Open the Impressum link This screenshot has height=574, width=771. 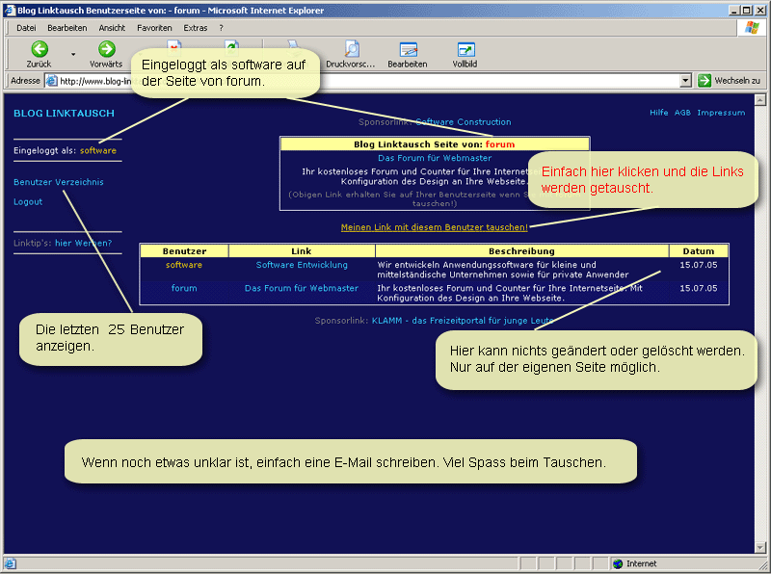[721, 113]
